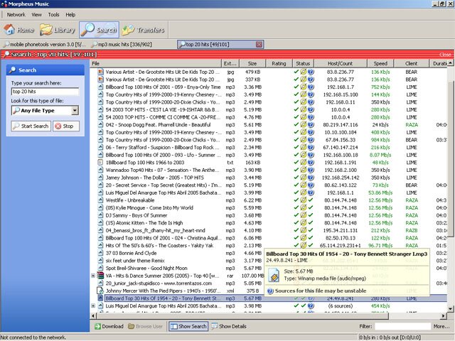Expand the VA - Hits & Dance Summer 2005 row

point(93,276)
